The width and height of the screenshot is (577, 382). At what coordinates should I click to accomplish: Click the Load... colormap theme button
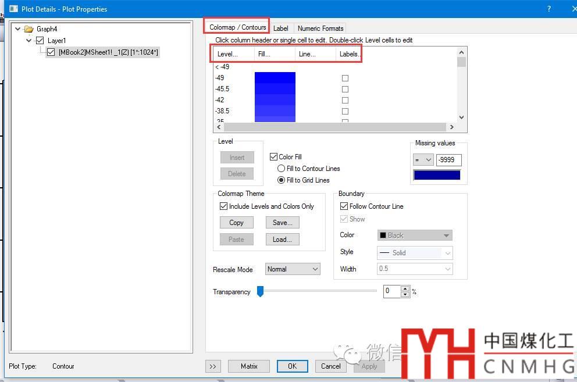282,240
